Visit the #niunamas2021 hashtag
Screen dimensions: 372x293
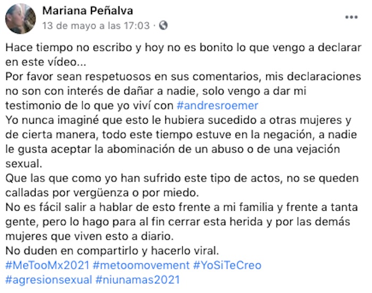tap(138, 280)
